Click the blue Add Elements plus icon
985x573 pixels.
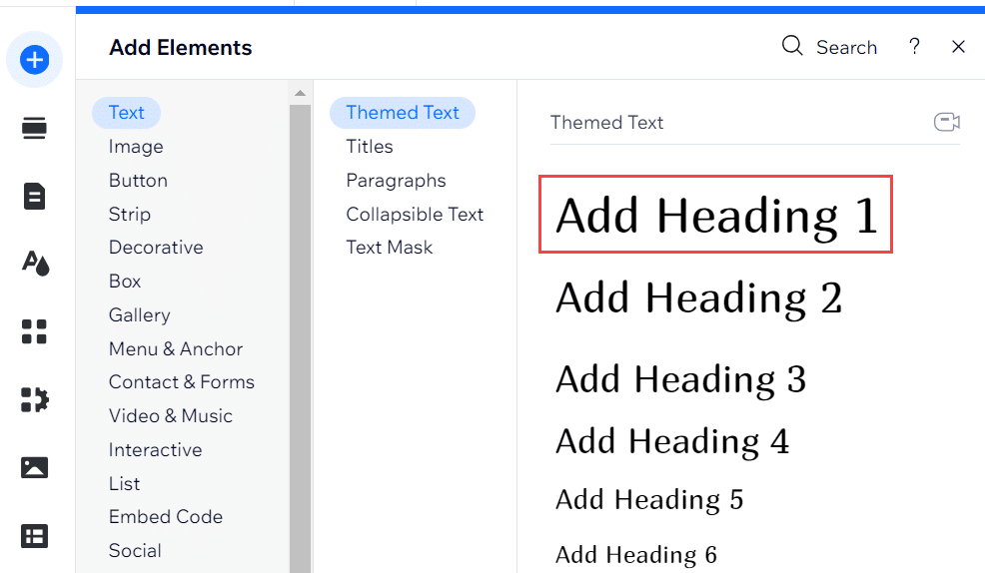(35, 61)
